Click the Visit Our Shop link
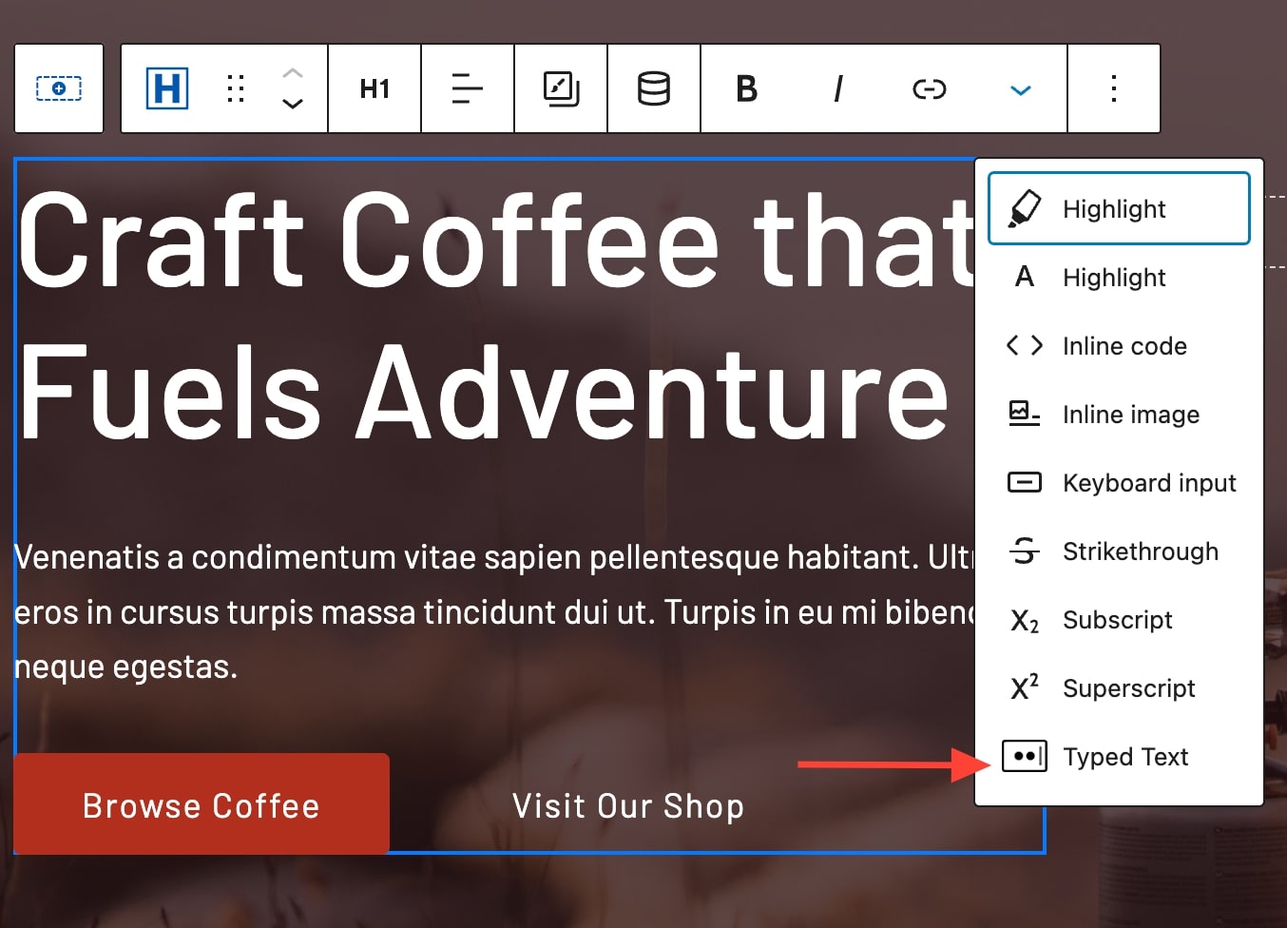The image size is (1287, 928). pos(627,806)
